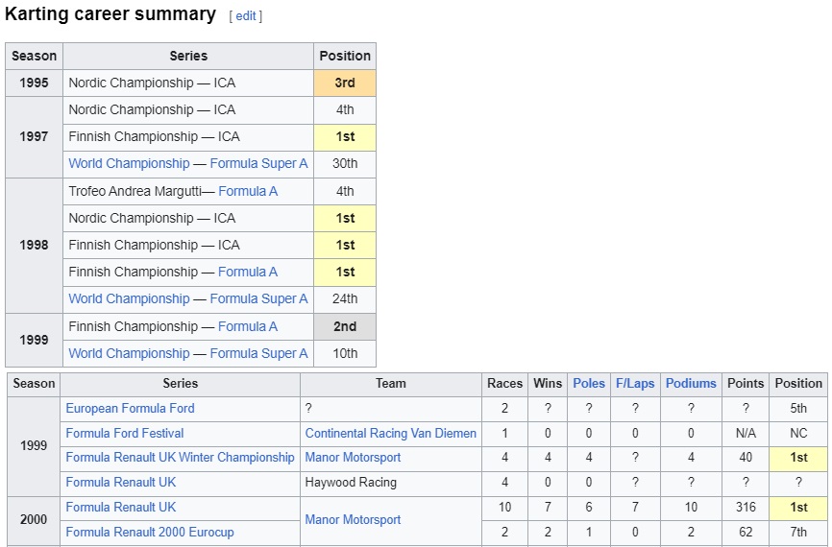Click the Haywood Racing team cell

tap(390, 483)
